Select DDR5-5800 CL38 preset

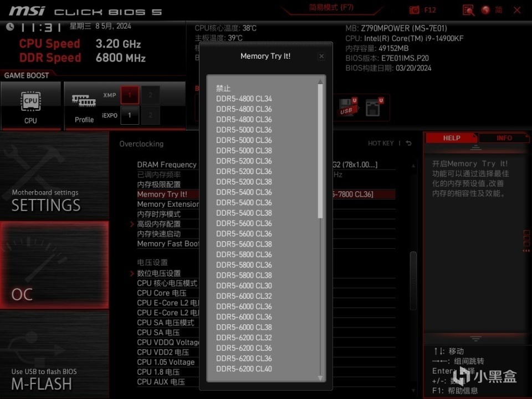(x=244, y=275)
